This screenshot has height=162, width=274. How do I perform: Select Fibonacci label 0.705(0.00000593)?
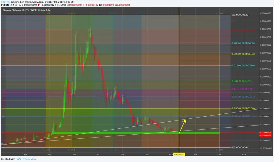coord(243,54)
